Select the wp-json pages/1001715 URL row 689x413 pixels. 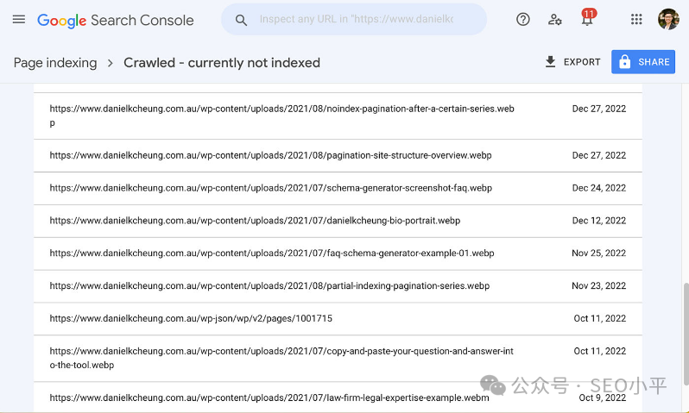[x=191, y=319]
